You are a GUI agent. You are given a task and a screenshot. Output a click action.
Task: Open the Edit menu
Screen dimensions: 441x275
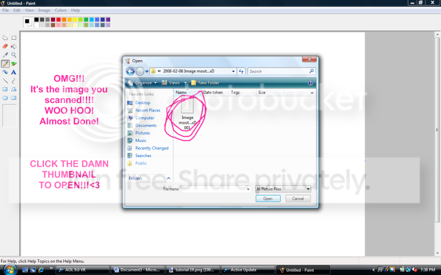[x=17, y=10]
